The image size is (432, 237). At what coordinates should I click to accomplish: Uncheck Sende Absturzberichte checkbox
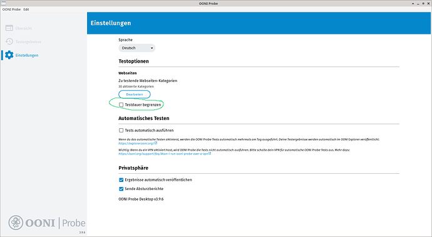tap(121, 189)
